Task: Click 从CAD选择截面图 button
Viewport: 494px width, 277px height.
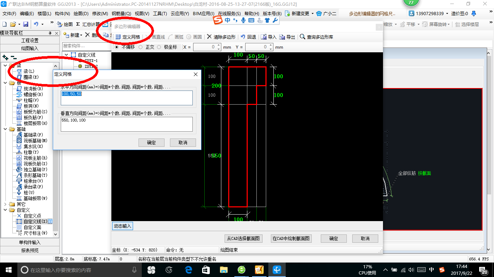Action: point(243,238)
